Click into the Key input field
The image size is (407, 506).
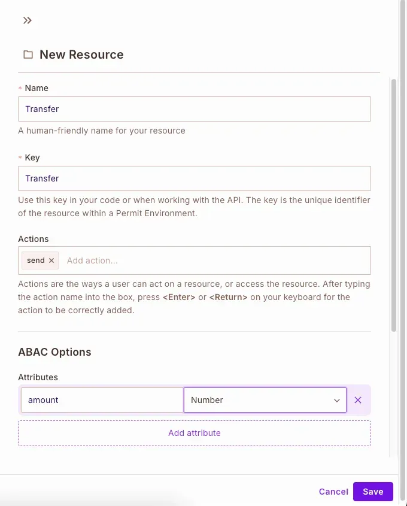(195, 178)
